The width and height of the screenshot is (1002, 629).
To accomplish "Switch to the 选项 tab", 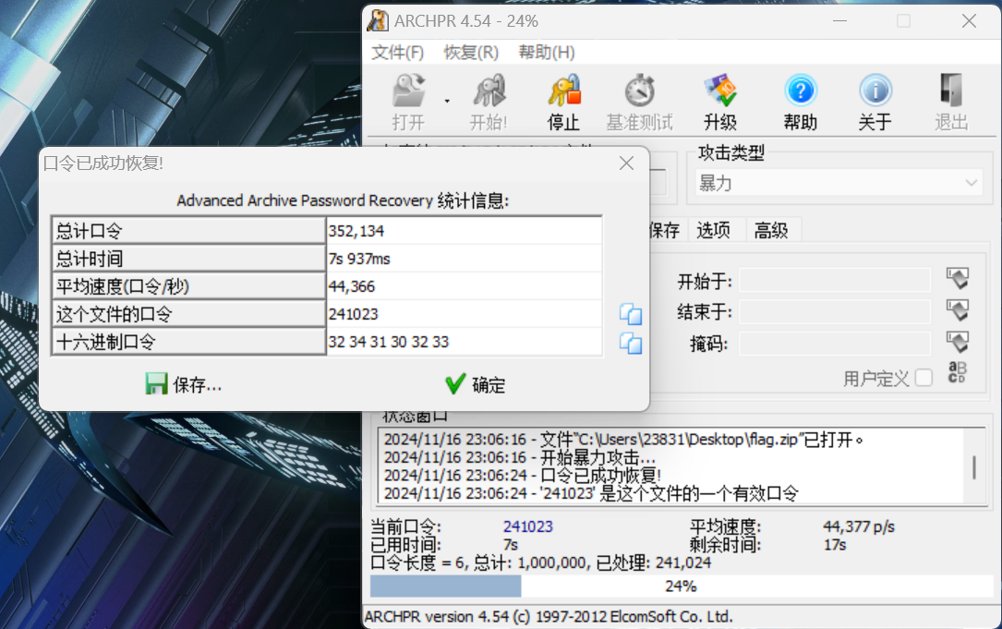I will click(713, 230).
